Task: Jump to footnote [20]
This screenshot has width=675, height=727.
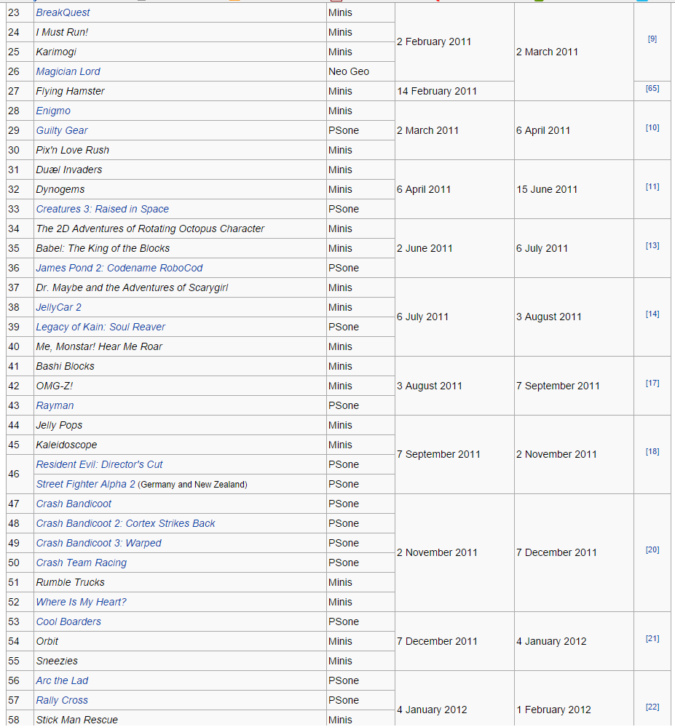Action: (x=652, y=549)
